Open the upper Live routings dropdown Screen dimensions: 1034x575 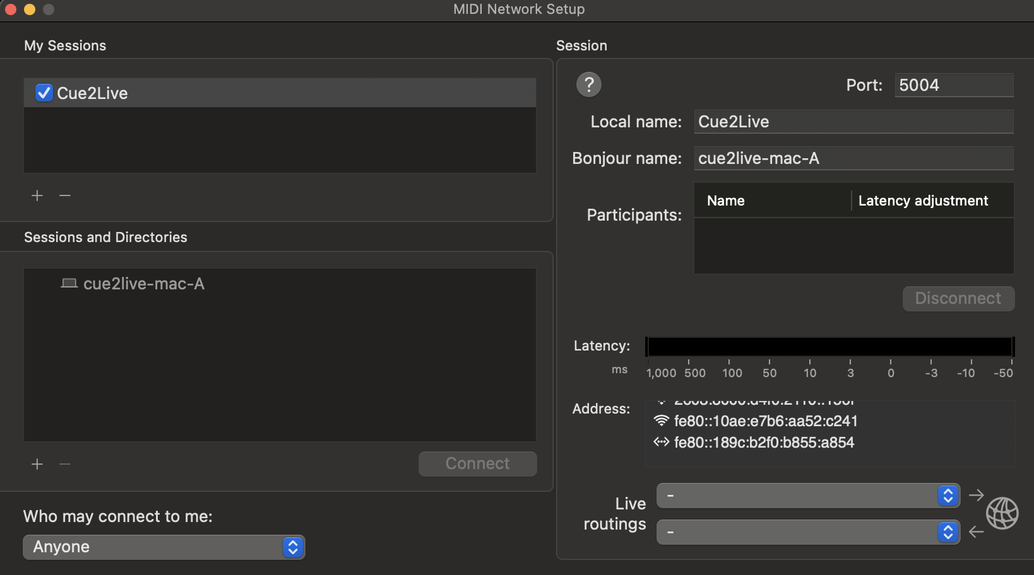tap(807, 496)
